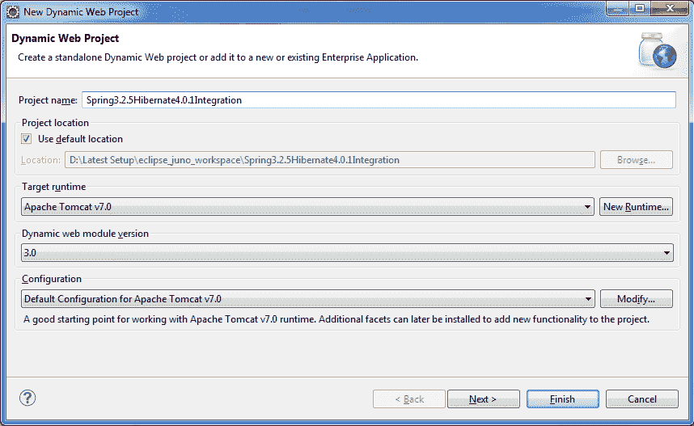Click the Browse button
This screenshot has height=426, width=694.
pos(637,160)
